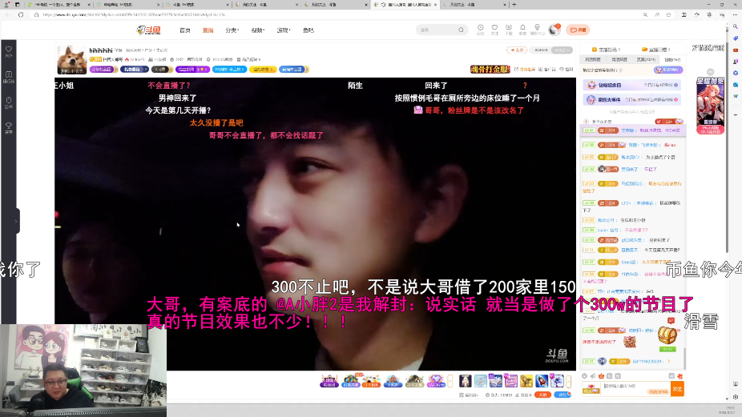Expand the collapsed left sidebar arrow tab
Image resolution: width=742 pixels, height=417 pixels.
17,221
